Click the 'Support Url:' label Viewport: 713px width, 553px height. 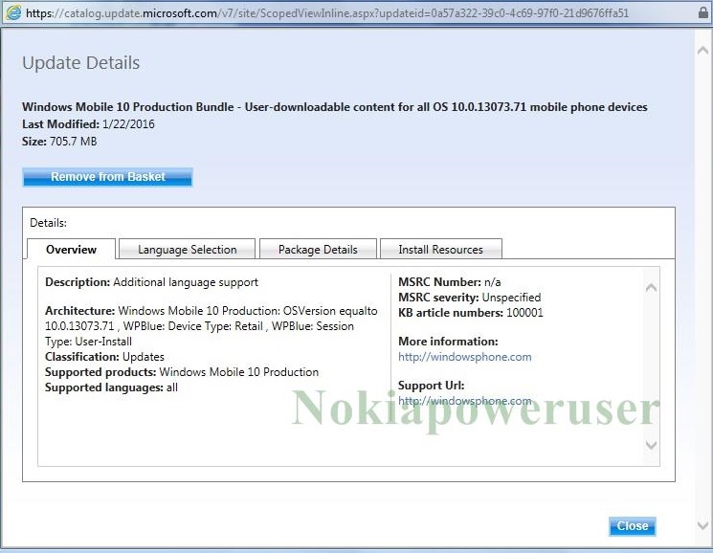pyautogui.click(x=431, y=386)
